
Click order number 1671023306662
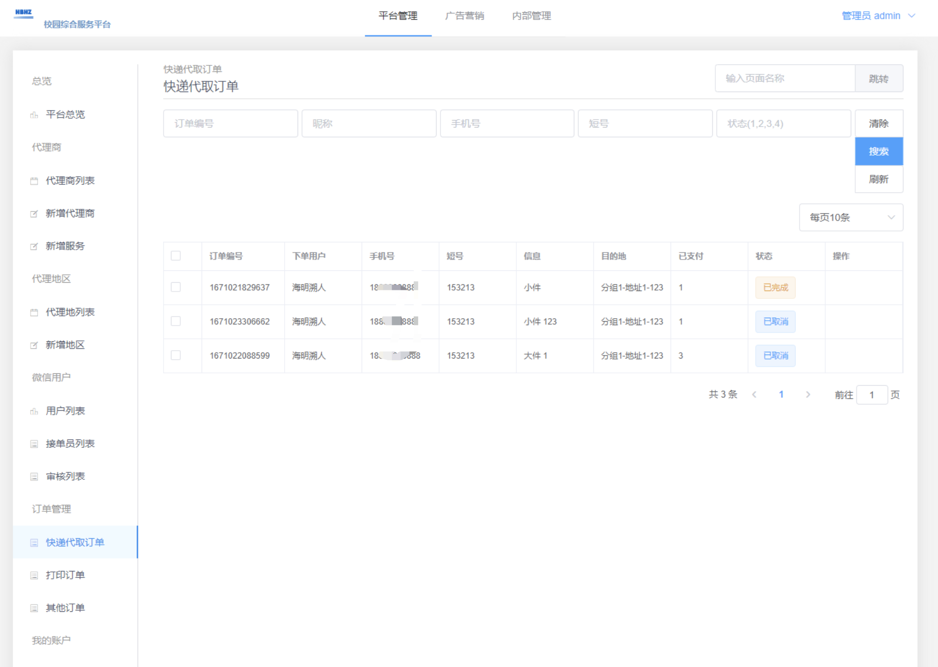coord(240,322)
